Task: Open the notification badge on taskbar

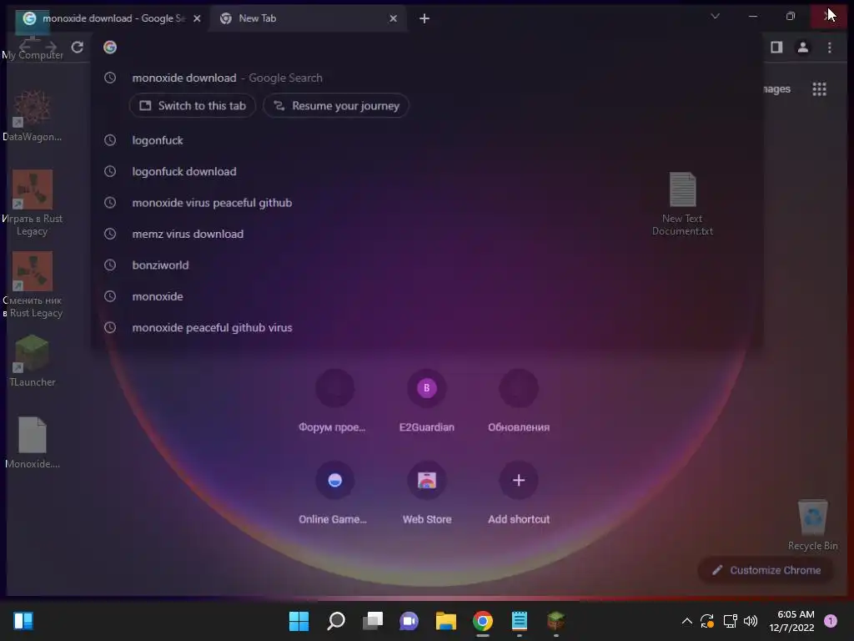Action: point(831,621)
